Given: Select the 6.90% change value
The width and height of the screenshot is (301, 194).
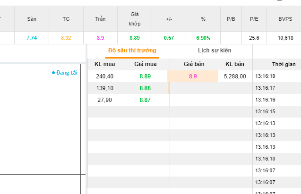Looking at the screenshot, I should tap(203, 38).
